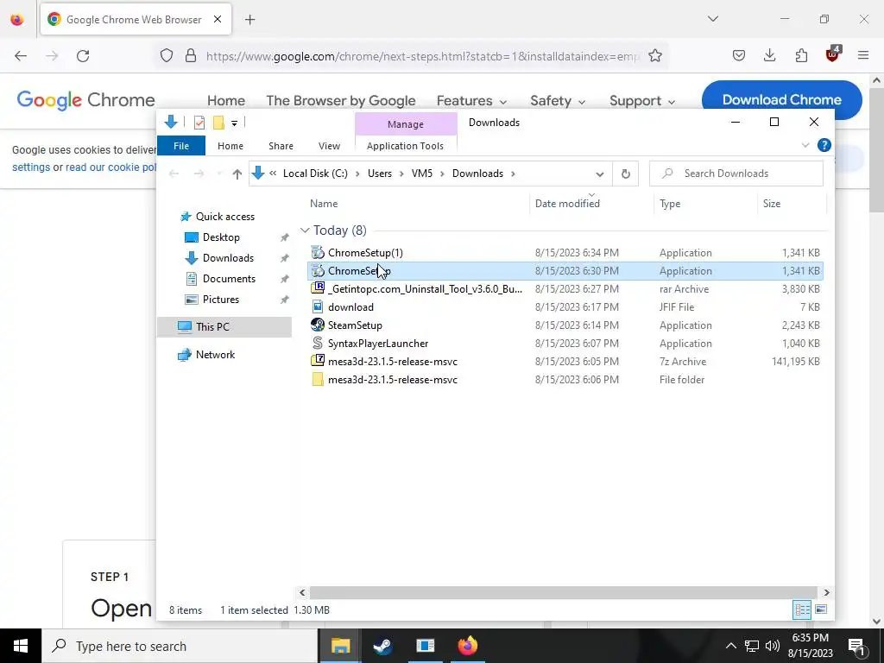
Task: Open recent locations dropdown arrow
Action: point(219,174)
